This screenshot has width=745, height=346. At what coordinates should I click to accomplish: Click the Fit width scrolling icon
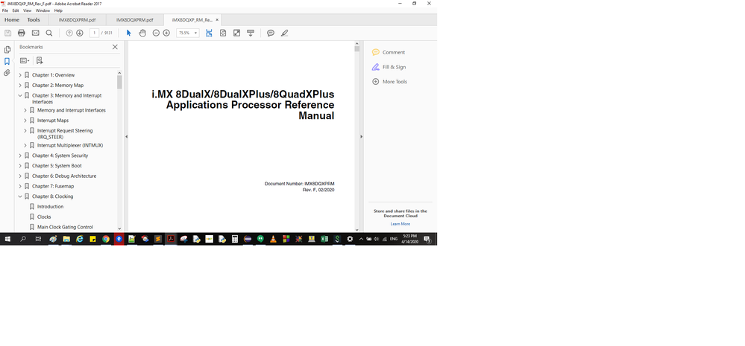pos(209,33)
